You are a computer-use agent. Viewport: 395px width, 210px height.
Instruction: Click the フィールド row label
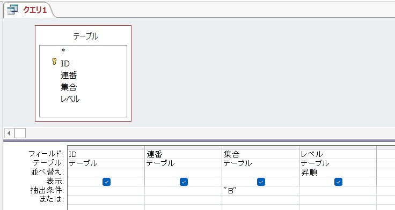pos(46,154)
